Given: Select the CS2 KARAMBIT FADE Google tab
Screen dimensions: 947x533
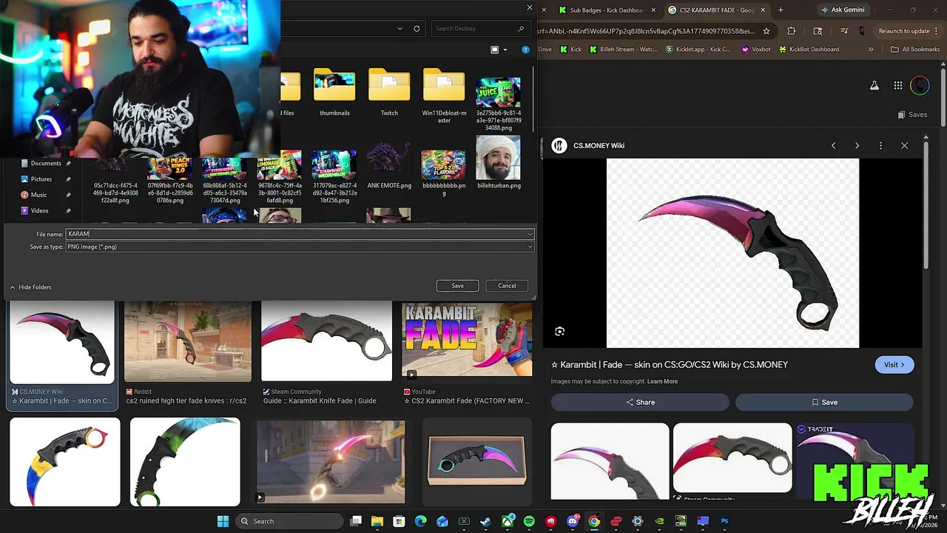Looking at the screenshot, I should (710, 10).
